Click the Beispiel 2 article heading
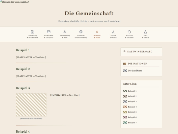178x134 pixels. 23,69
